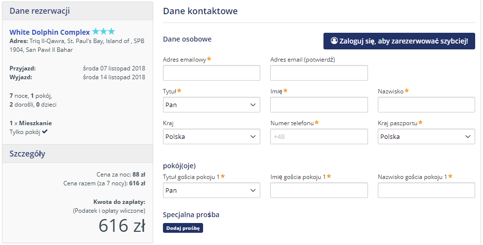Expand the Kraj paszportu dropdown

[426, 136]
